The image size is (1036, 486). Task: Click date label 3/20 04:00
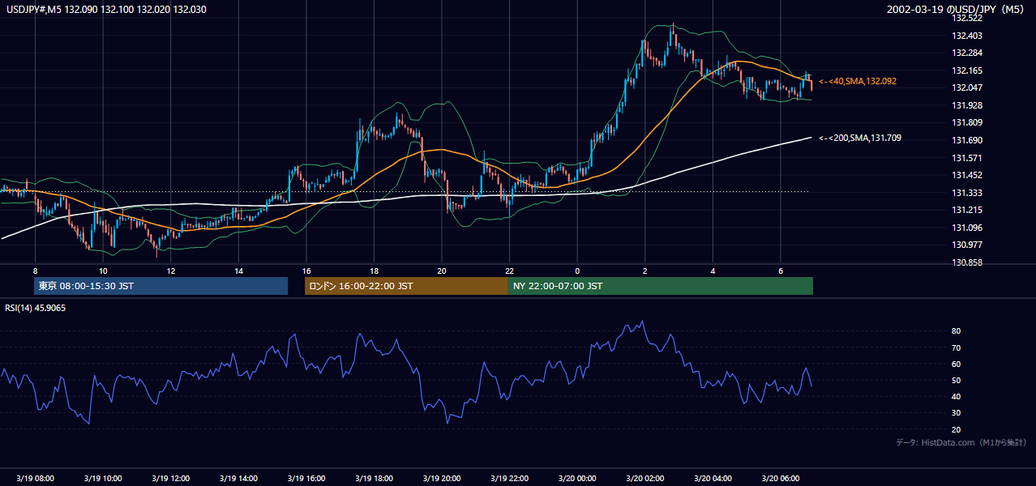point(713,478)
